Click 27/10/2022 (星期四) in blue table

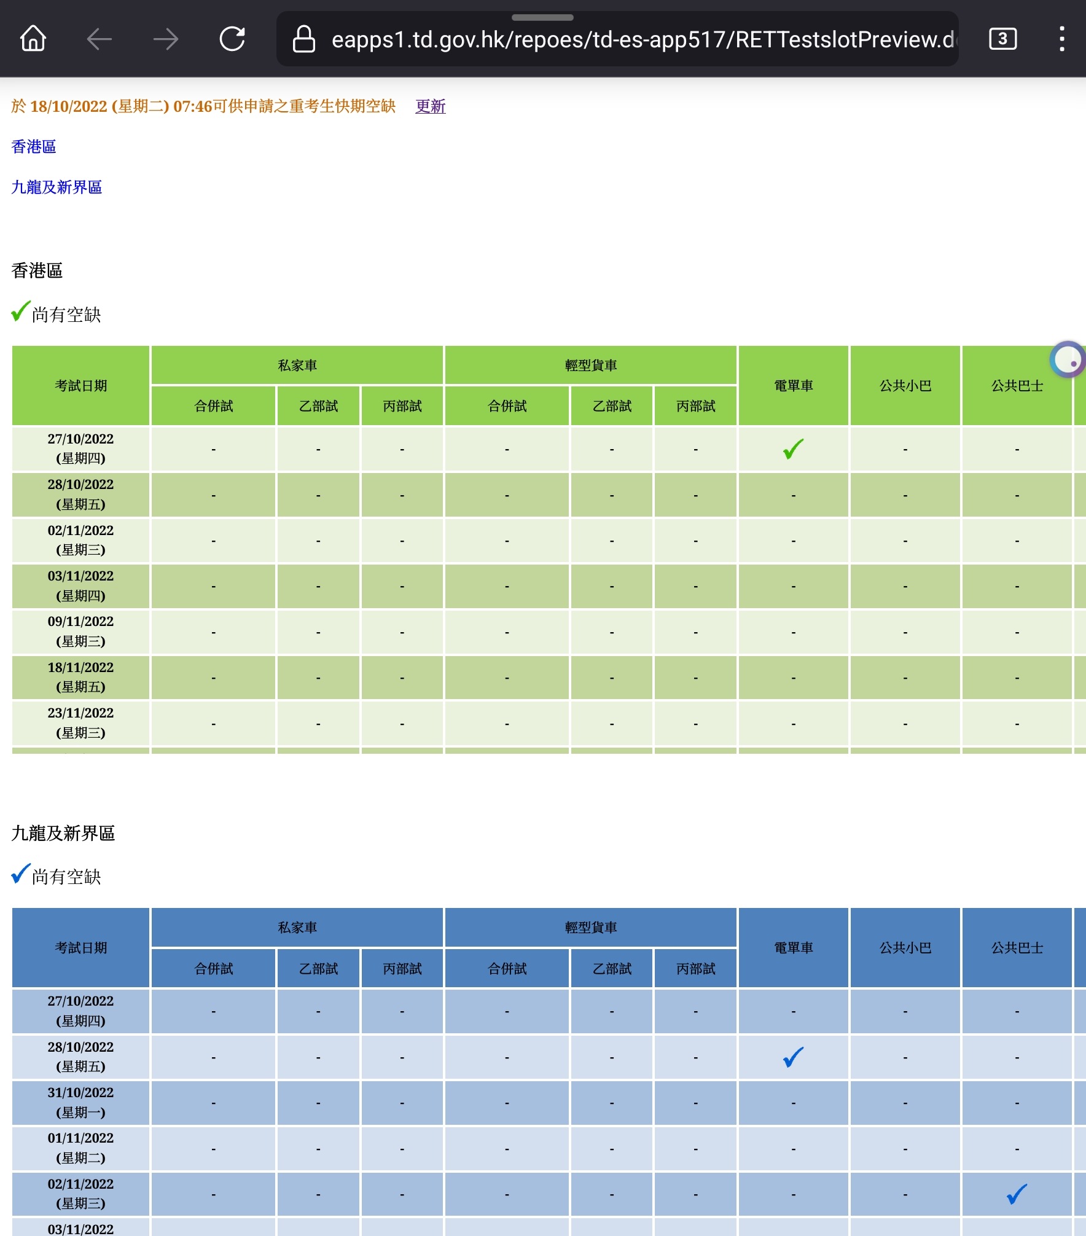(81, 1011)
